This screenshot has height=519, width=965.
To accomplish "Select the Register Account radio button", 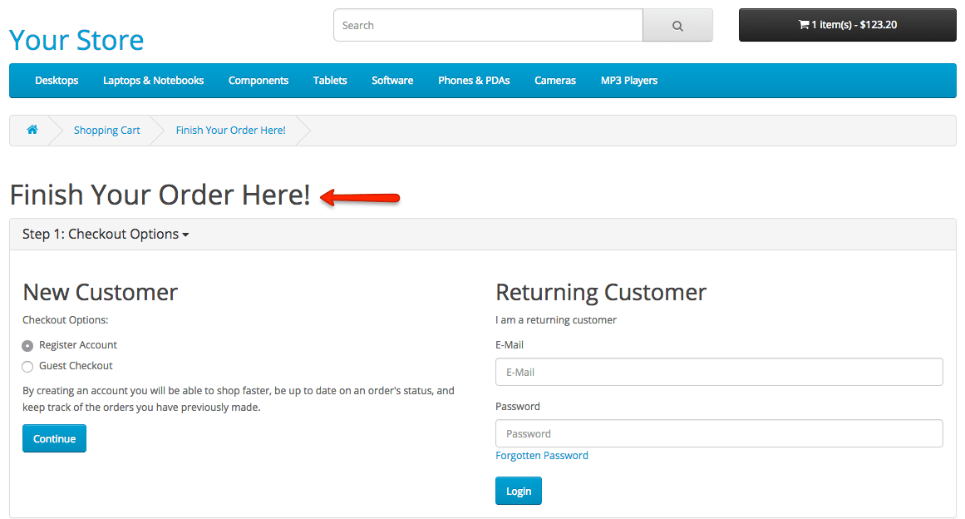I will point(27,346).
